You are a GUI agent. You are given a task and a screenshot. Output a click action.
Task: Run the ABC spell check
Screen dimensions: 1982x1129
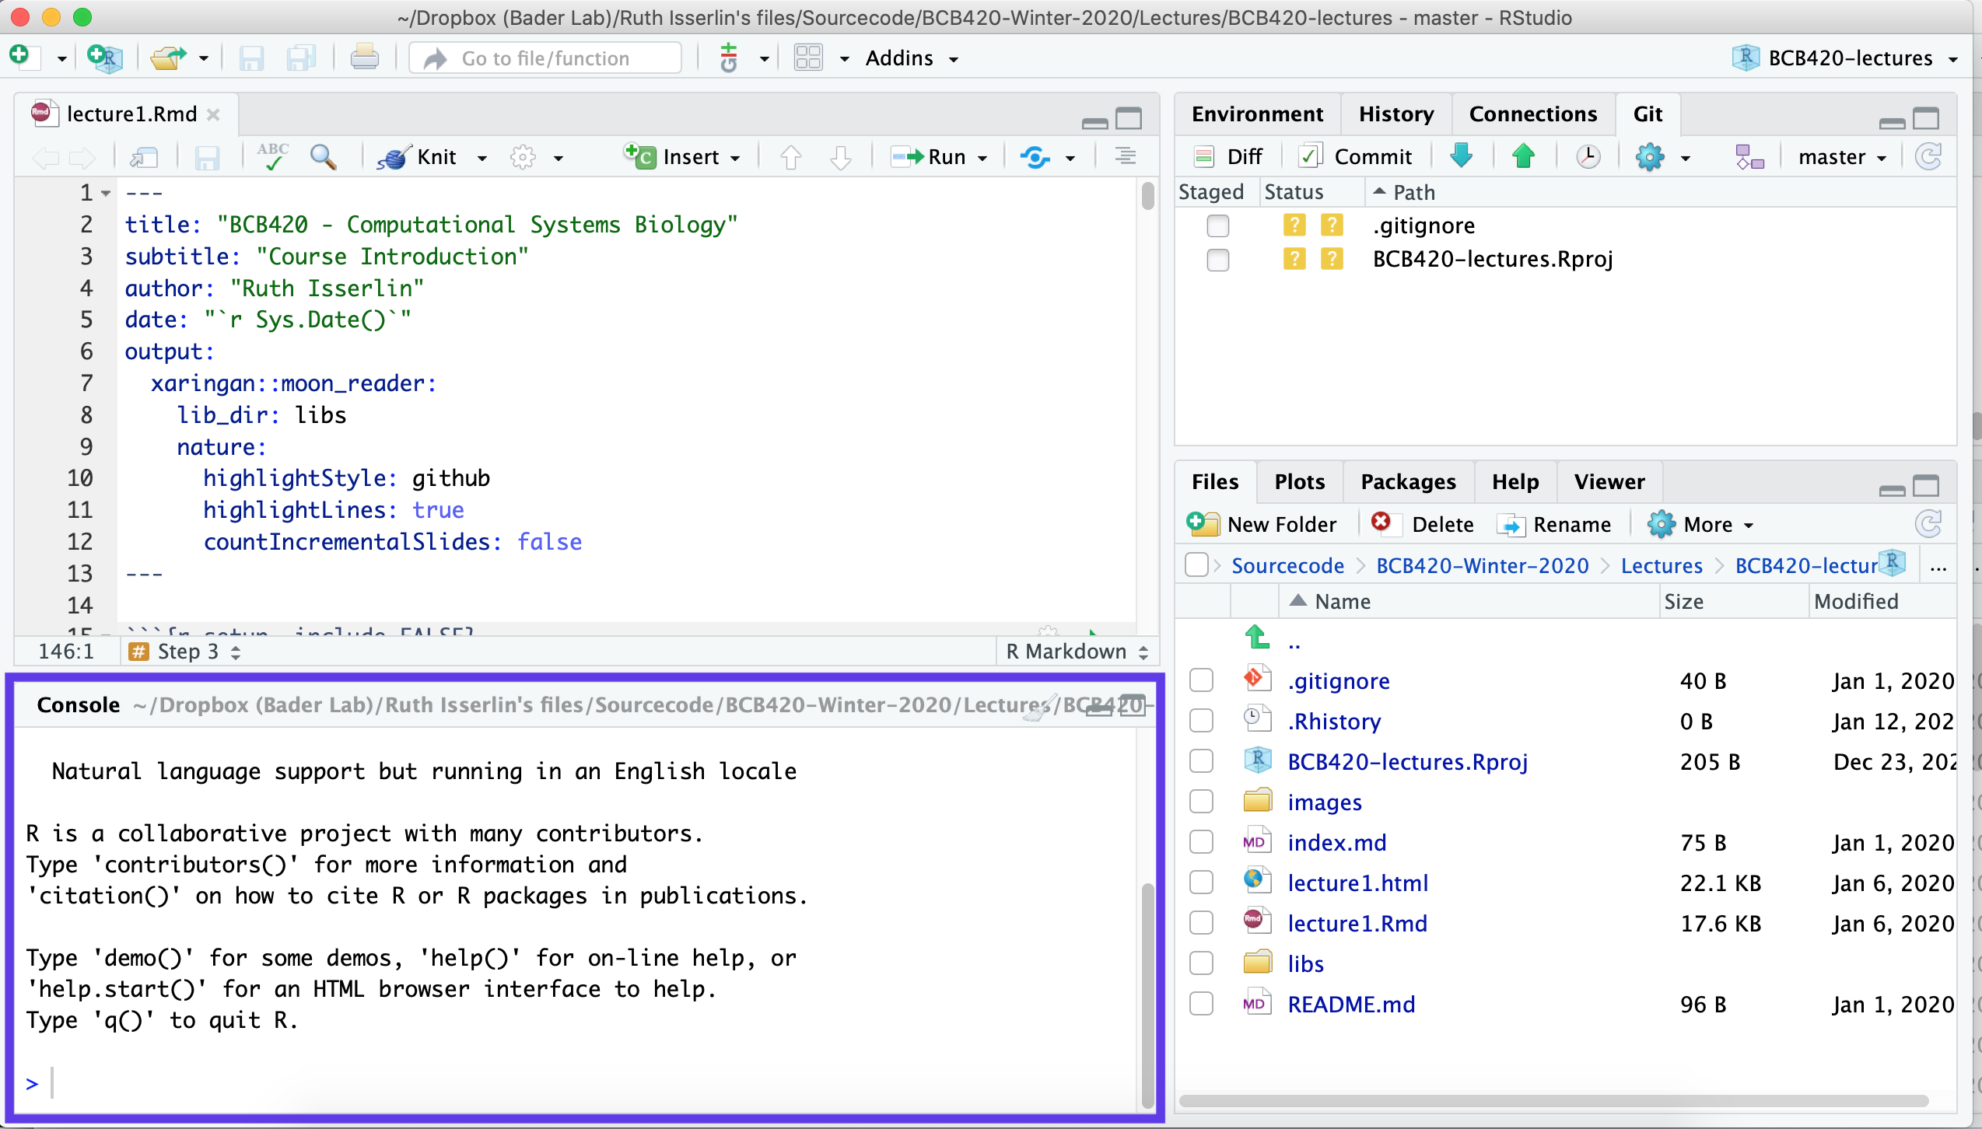(x=272, y=157)
